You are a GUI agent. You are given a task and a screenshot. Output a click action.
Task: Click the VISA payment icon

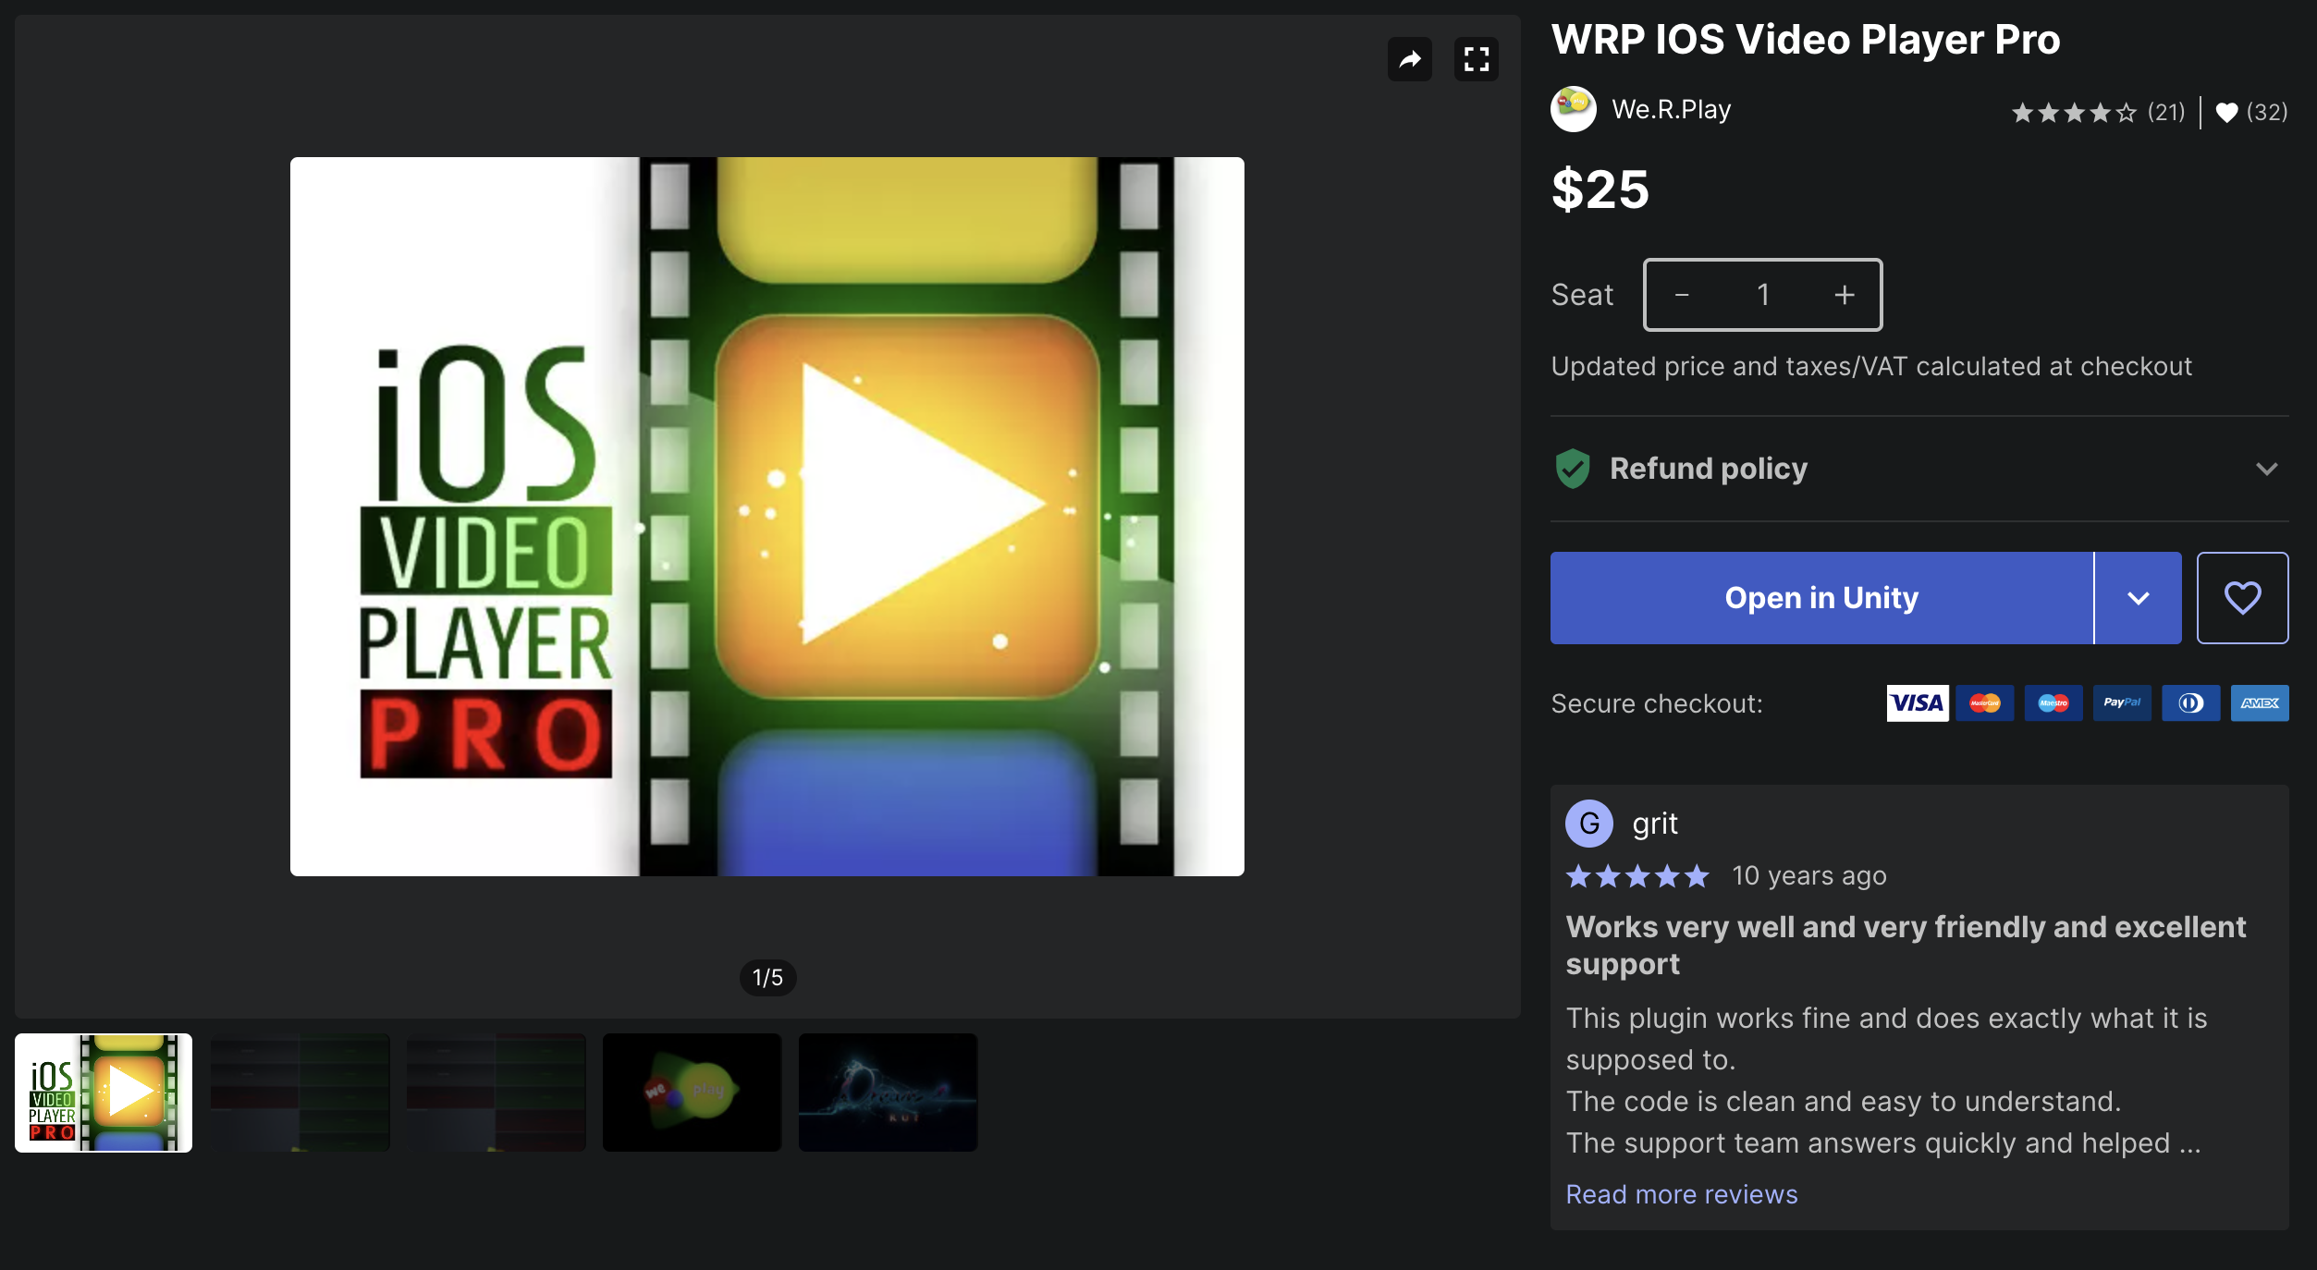1917,703
